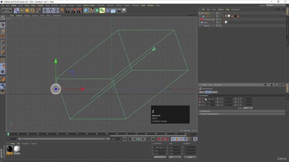The image size is (289, 162).
Task: Select the Move tool
Action: coord(22,10)
